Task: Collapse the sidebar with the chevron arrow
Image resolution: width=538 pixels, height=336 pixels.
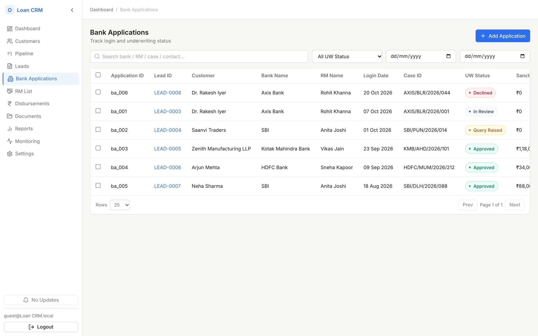Action: 72,10
